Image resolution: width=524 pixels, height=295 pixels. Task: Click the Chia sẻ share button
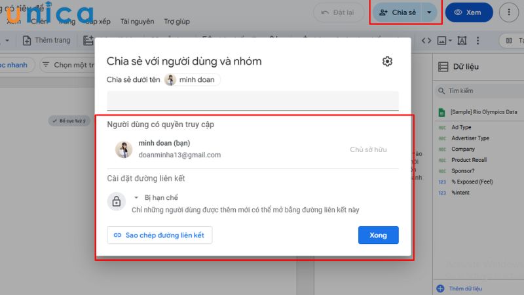(x=398, y=12)
